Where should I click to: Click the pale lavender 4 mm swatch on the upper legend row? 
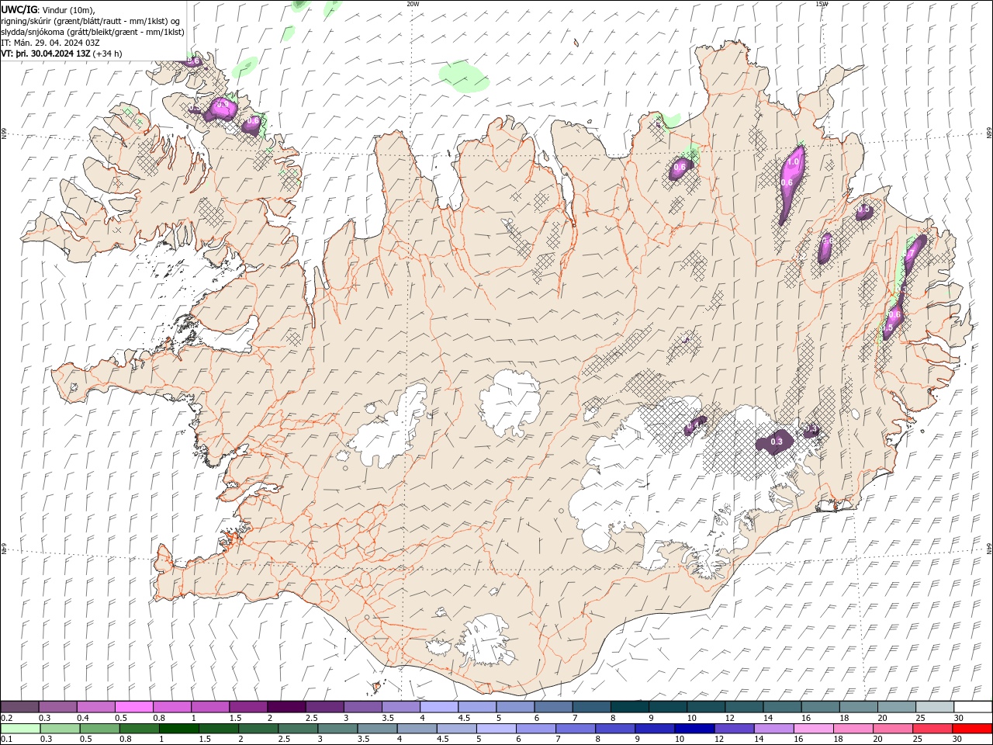point(439,707)
